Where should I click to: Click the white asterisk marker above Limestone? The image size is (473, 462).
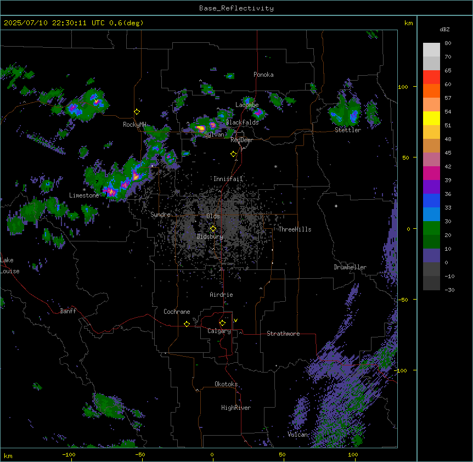click(x=84, y=190)
